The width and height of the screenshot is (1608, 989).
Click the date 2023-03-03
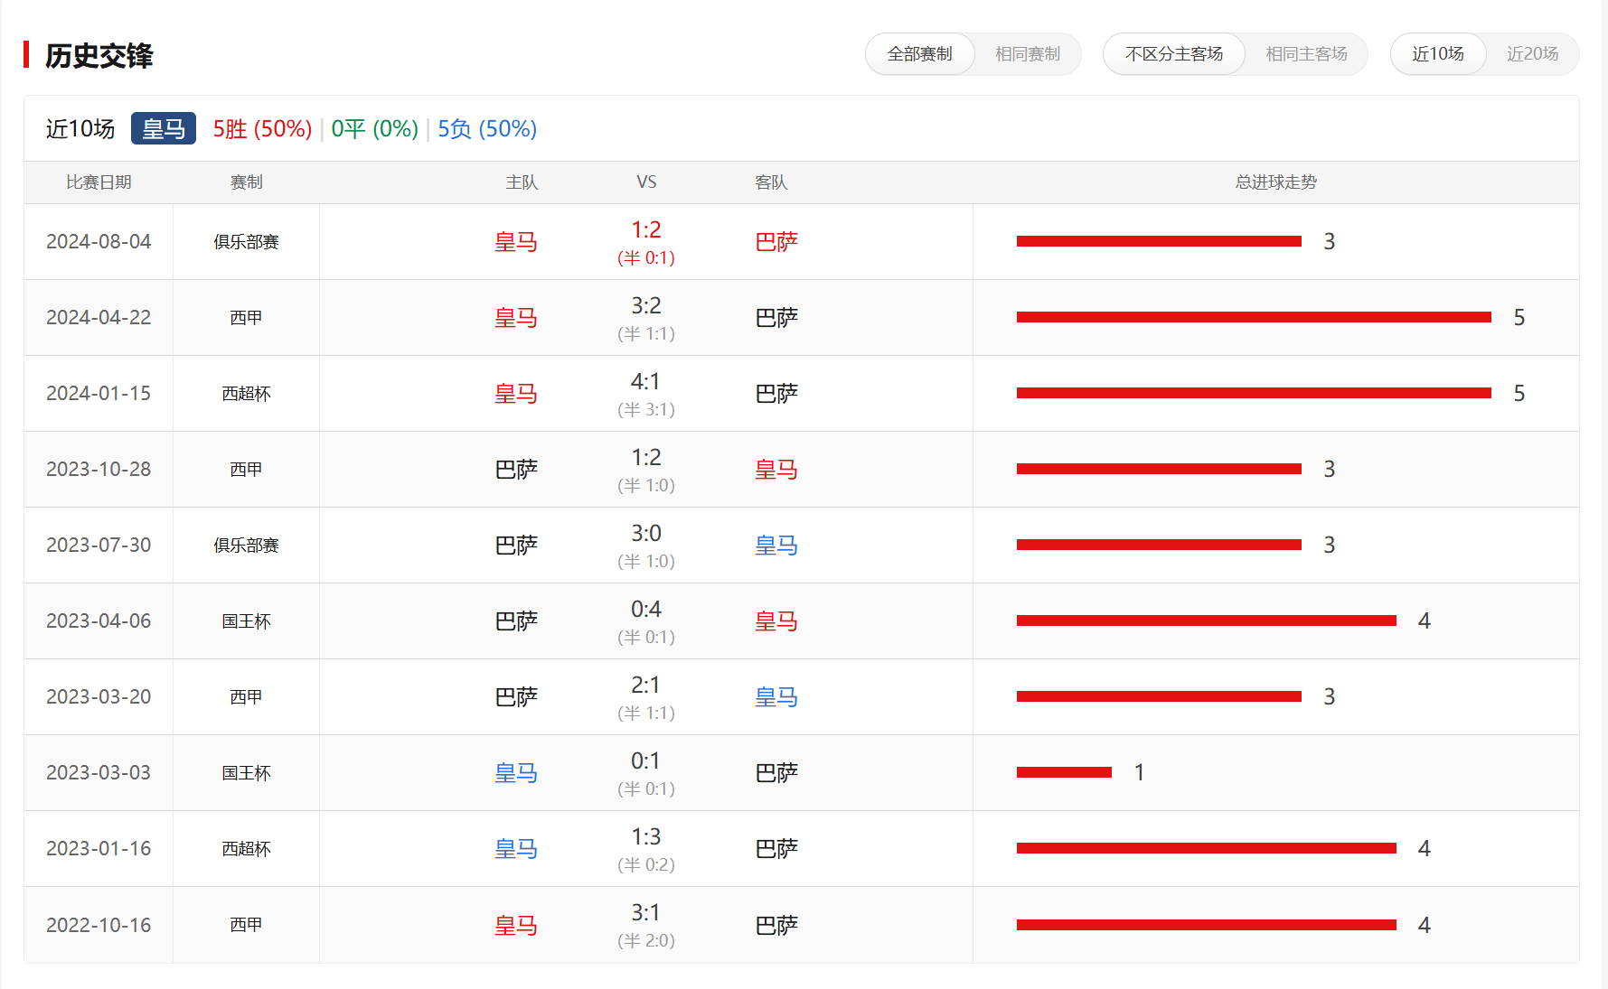[99, 773]
